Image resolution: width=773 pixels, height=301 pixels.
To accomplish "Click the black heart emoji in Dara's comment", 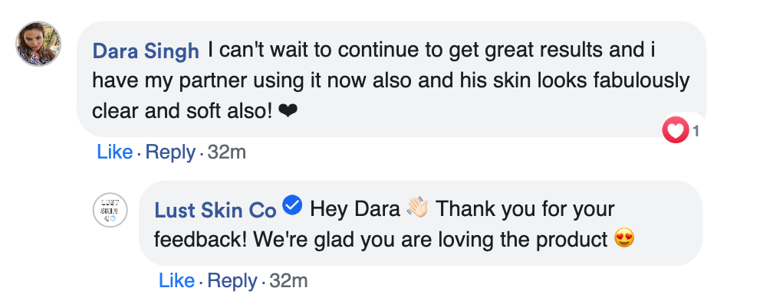I will pyautogui.click(x=288, y=113).
